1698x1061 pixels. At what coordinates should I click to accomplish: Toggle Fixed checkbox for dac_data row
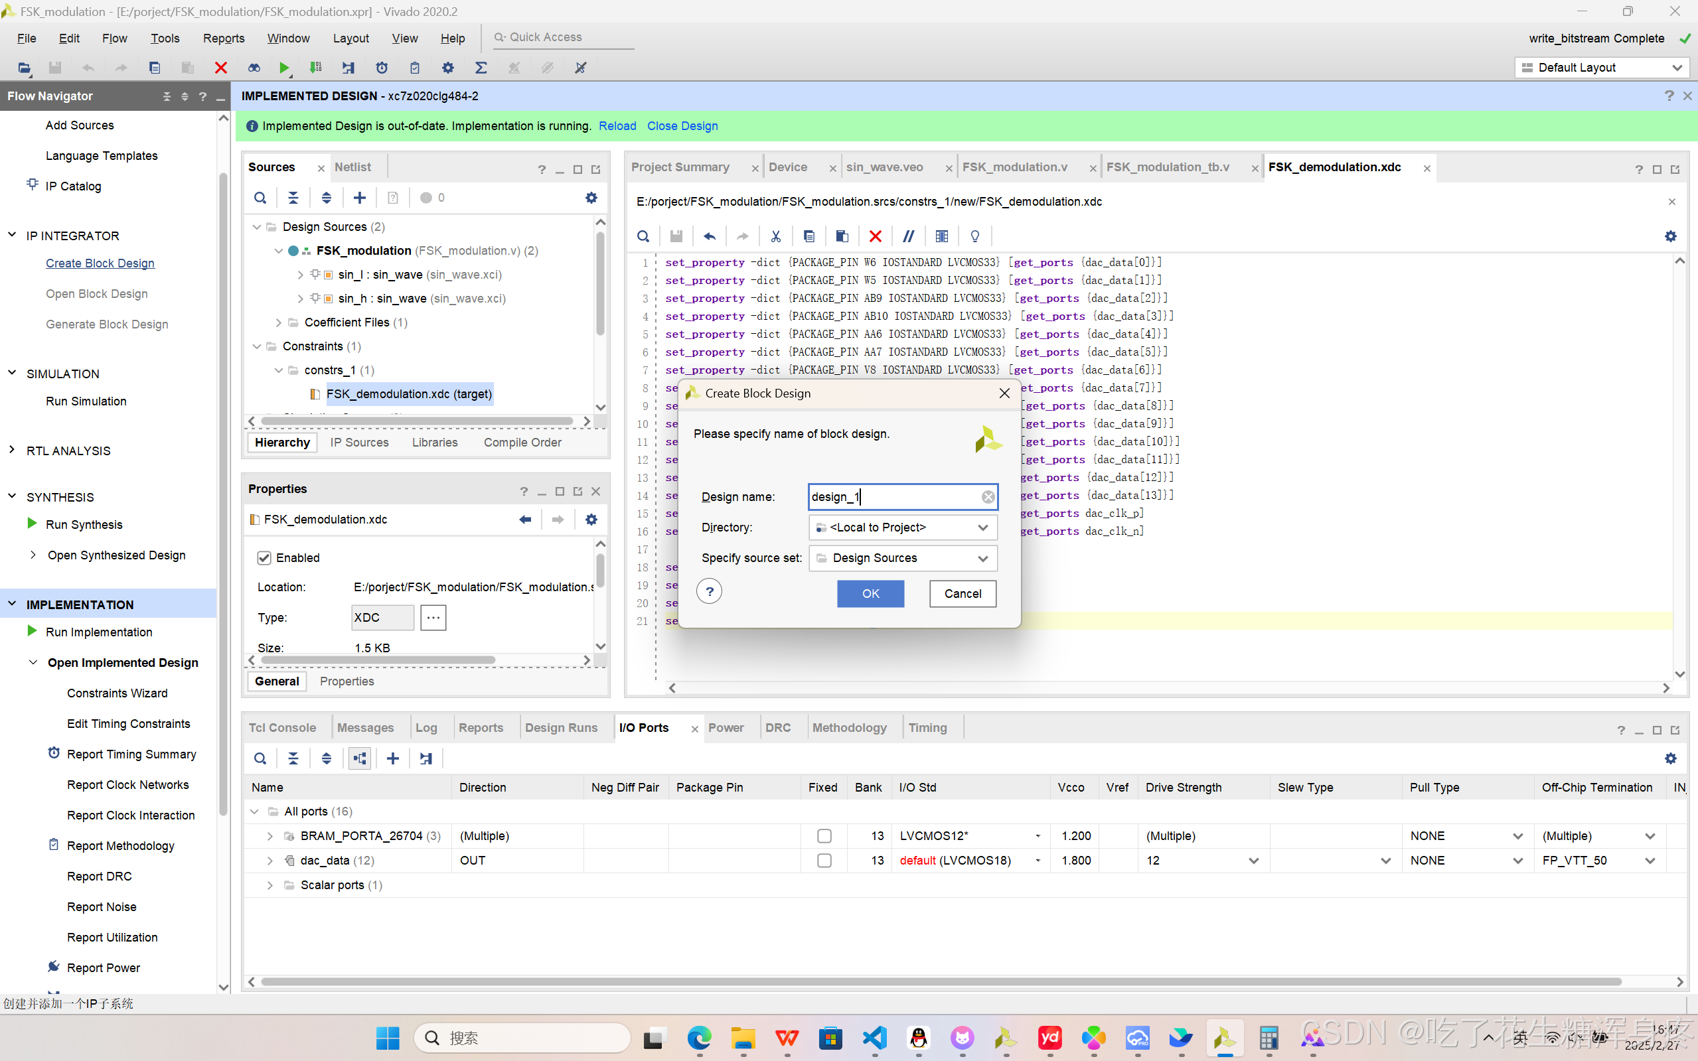[824, 861]
